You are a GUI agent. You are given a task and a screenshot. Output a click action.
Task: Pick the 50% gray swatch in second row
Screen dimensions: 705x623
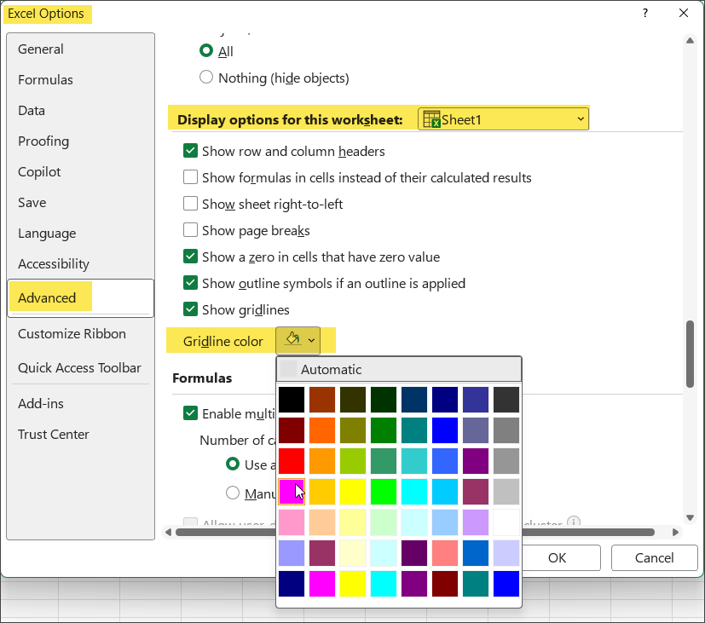(506, 430)
